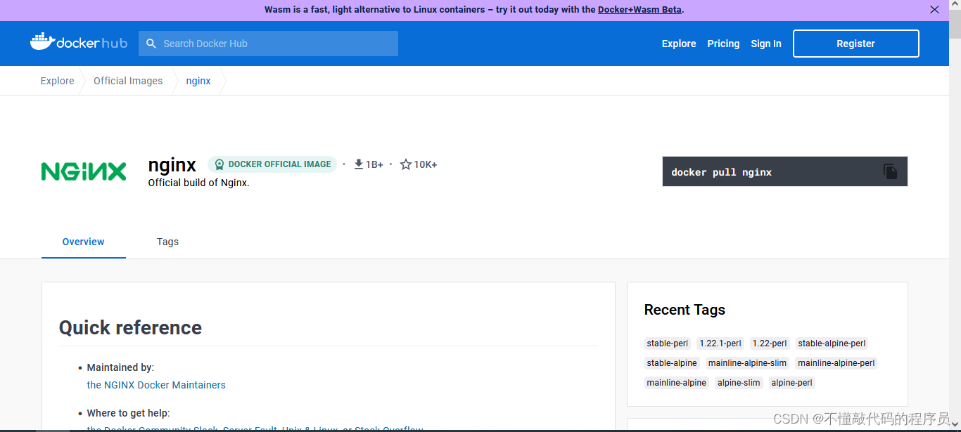This screenshot has height=432, width=961.
Task: Select the Overview tab
Action: point(83,241)
